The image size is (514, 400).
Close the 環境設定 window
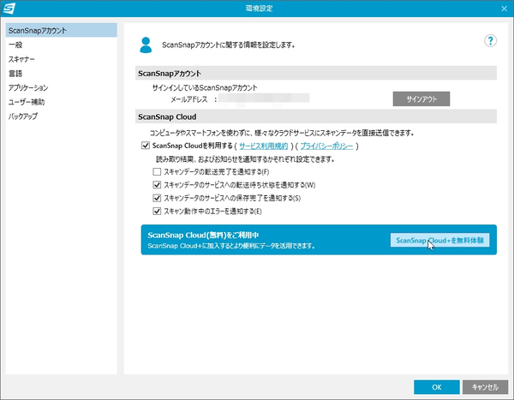[505, 9]
